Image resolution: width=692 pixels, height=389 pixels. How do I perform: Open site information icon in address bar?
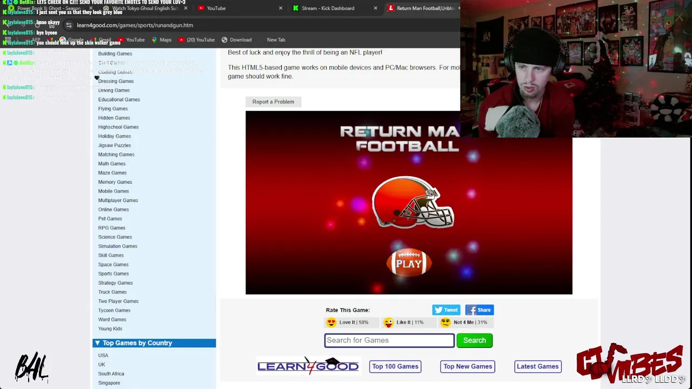pos(69,25)
